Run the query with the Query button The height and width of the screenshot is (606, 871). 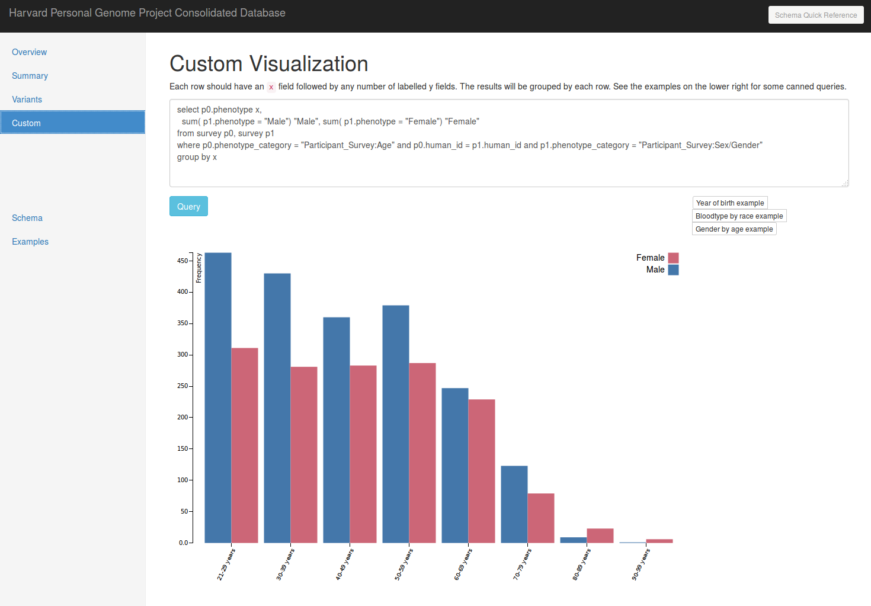pyautogui.click(x=188, y=206)
